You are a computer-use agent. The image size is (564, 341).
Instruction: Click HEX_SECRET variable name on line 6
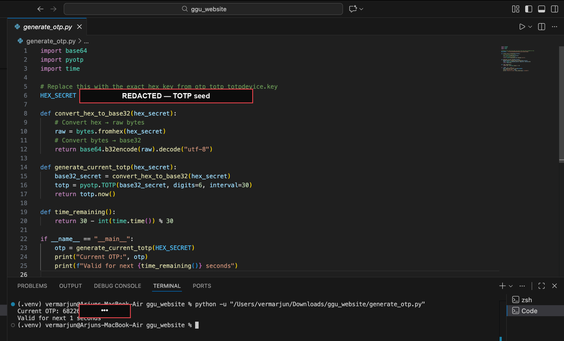(58, 95)
